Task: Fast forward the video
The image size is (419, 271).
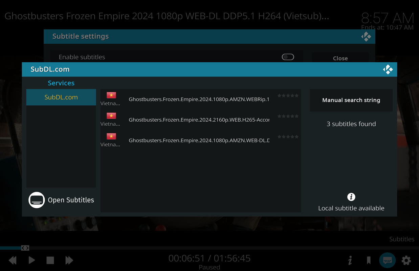Action: pyautogui.click(x=69, y=260)
